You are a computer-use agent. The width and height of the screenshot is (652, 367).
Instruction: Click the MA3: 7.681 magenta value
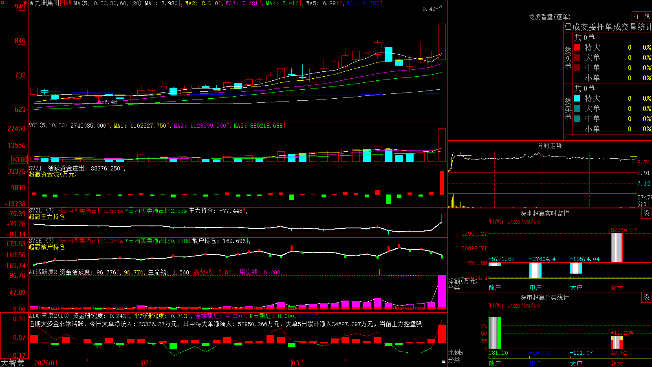pos(243,3)
